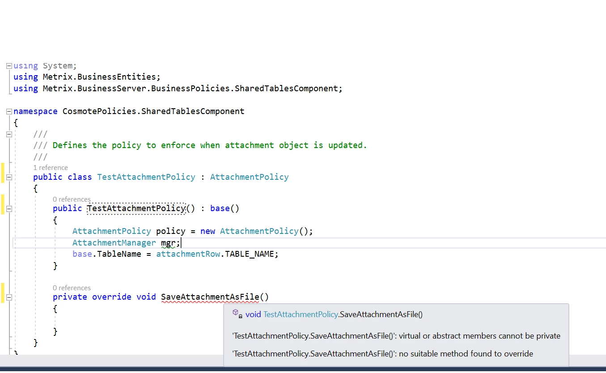Click the "TABLE_NAME" constant
606x373 pixels.
click(x=249, y=254)
